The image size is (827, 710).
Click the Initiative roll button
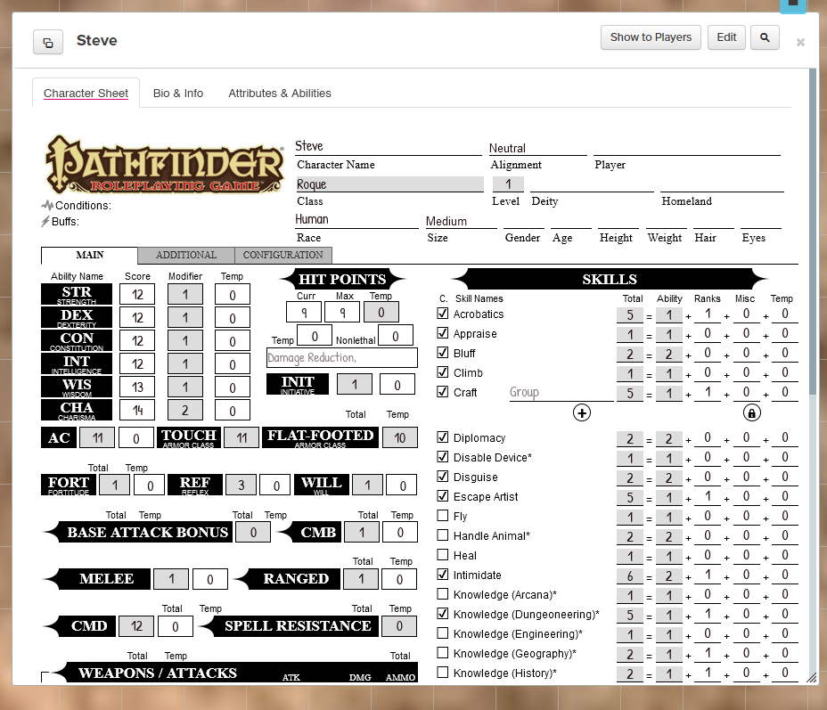[298, 384]
